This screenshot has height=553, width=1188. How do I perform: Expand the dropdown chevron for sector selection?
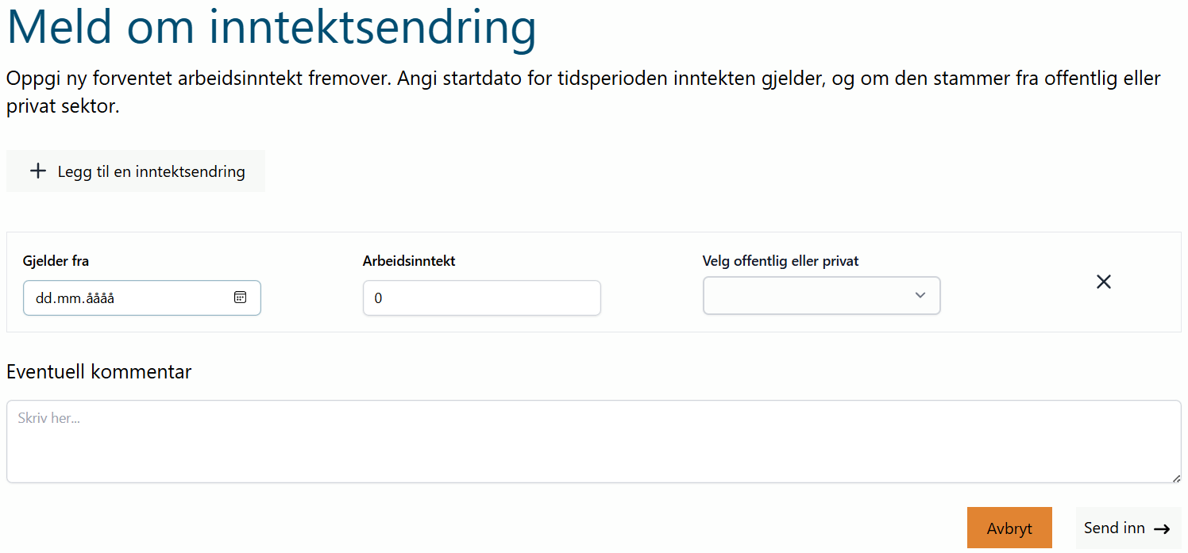coord(920,295)
